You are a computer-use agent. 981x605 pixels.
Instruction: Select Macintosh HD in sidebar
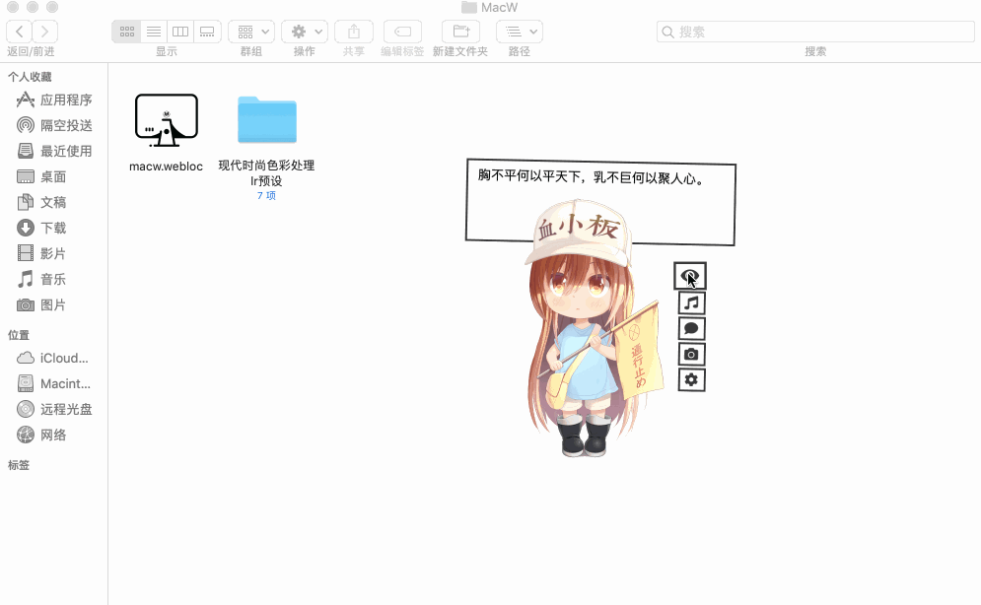click(x=54, y=383)
